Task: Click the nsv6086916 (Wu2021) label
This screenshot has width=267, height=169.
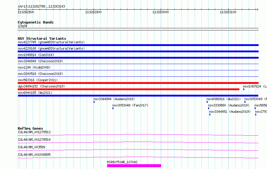Action: click(x=223, y=99)
